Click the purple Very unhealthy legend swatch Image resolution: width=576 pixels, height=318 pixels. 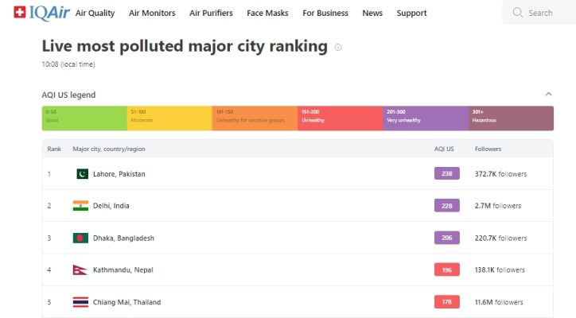pos(426,118)
